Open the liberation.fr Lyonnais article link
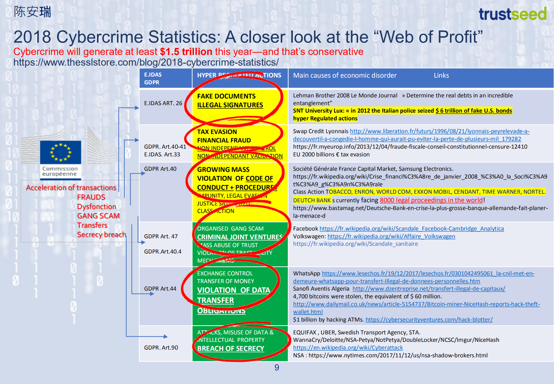This screenshot has height=384, width=554. point(439,131)
